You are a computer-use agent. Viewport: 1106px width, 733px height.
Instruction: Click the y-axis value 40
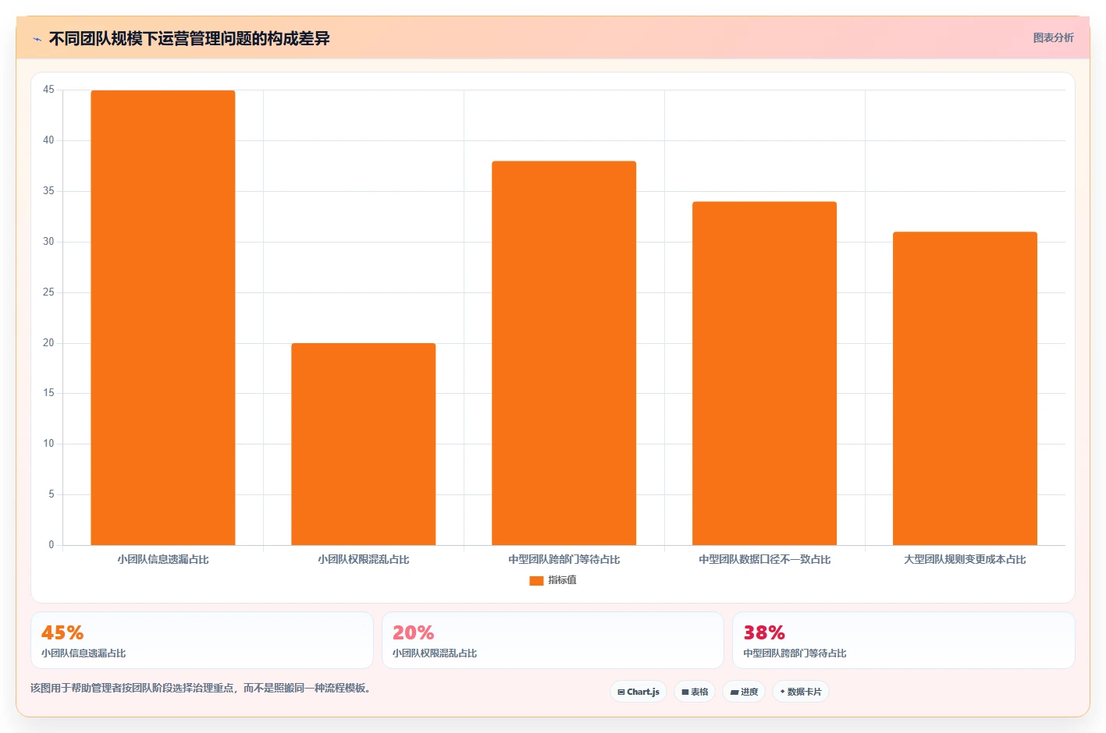48,140
